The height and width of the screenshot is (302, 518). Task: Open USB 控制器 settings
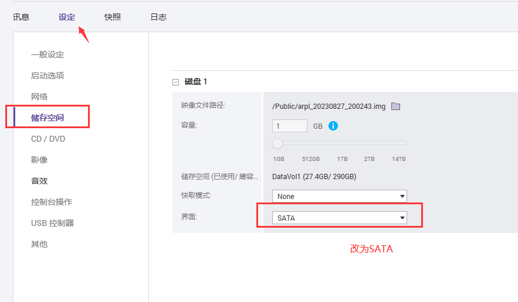[x=53, y=223]
